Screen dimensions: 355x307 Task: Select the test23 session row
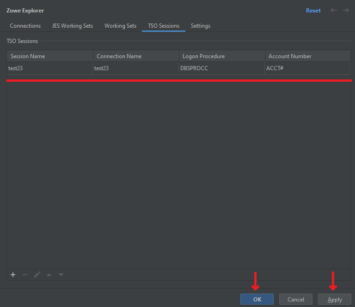[x=50, y=68]
